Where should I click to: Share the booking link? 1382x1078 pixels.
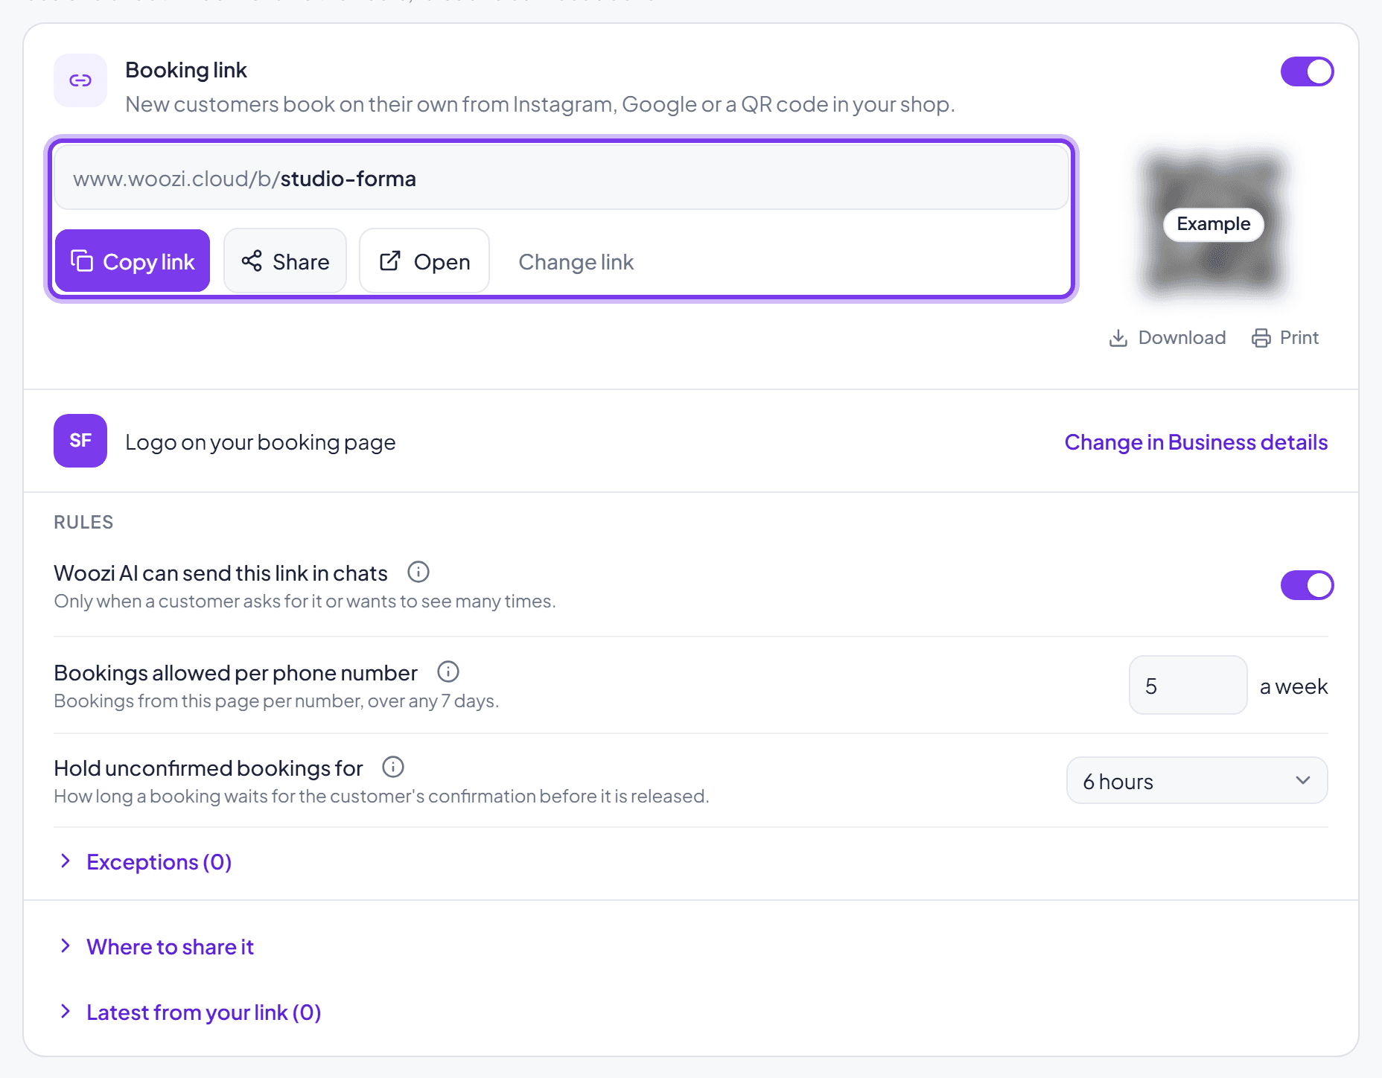point(285,261)
